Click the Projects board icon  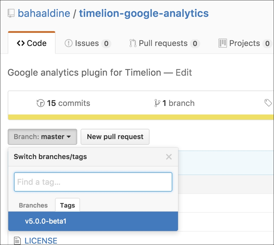point(223,43)
